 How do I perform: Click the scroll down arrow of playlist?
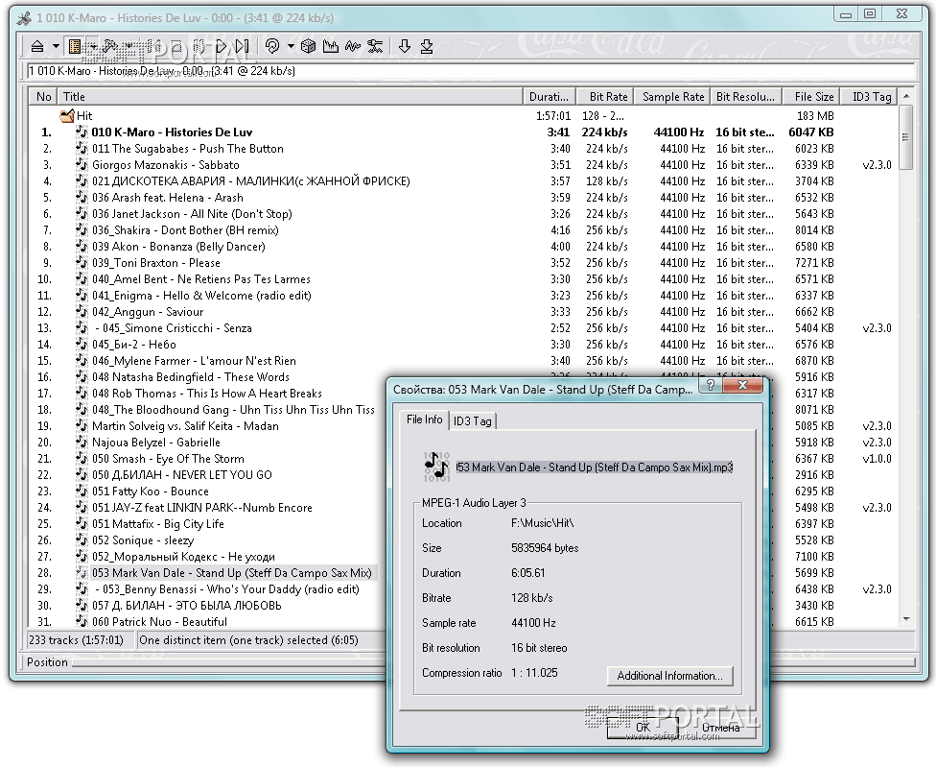(x=906, y=619)
